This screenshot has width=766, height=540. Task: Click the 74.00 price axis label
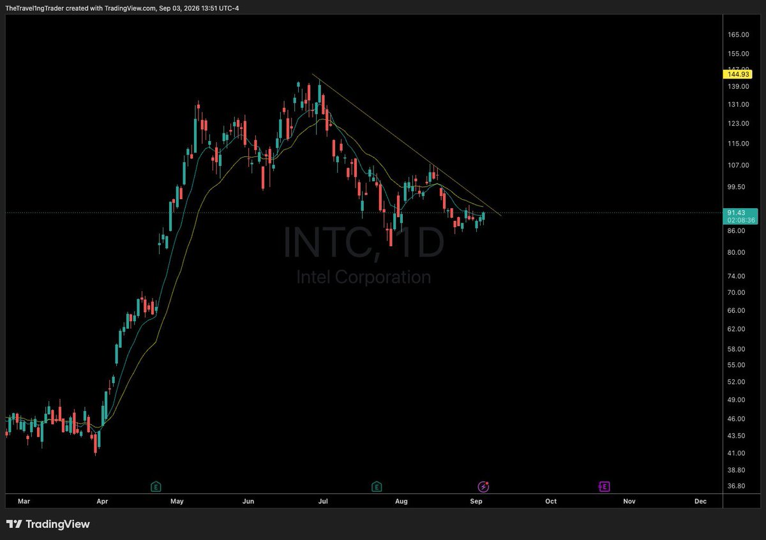pos(737,276)
